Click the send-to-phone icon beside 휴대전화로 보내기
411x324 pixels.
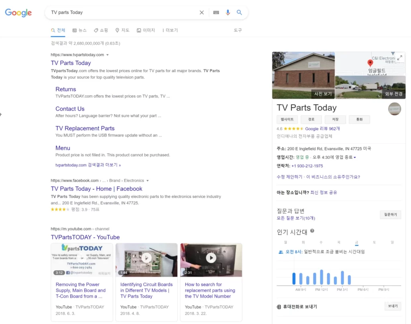click(x=279, y=307)
